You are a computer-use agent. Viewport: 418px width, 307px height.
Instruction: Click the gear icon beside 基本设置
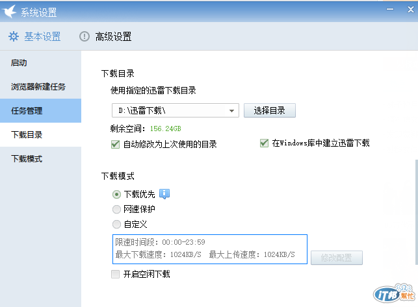[14, 36]
